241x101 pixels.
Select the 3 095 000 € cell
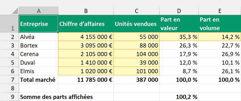coord(86,45)
